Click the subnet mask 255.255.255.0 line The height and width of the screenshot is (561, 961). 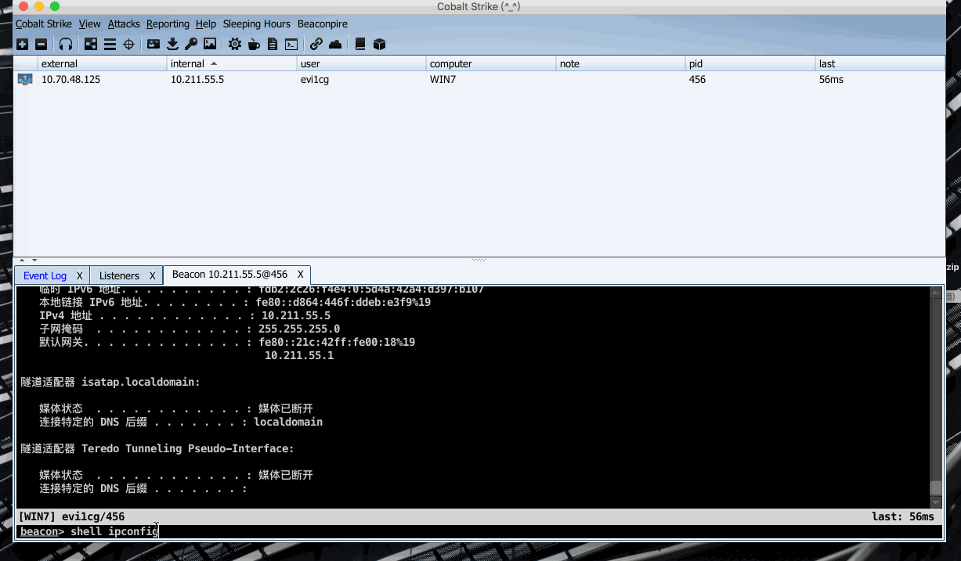[x=190, y=329]
